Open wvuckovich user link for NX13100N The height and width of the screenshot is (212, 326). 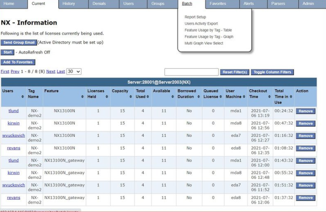(13, 136)
